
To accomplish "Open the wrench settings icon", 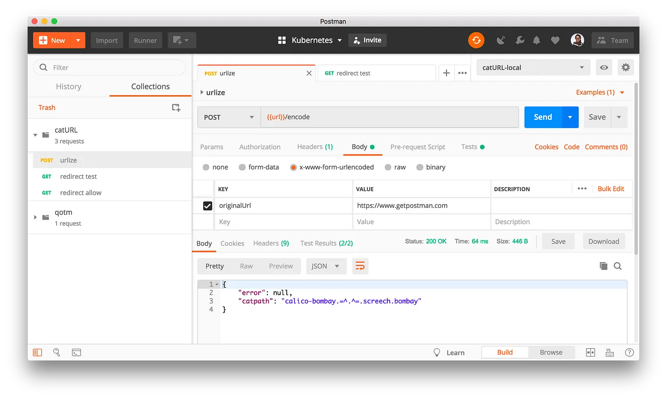I will click(x=520, y=40).
